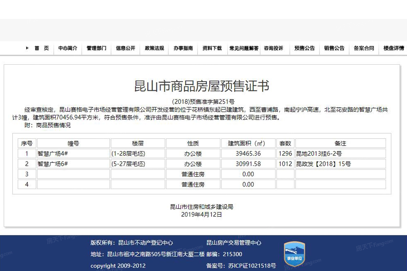Click the area value 30991.58
Screen dimensions: 407x271
(248, 164)
